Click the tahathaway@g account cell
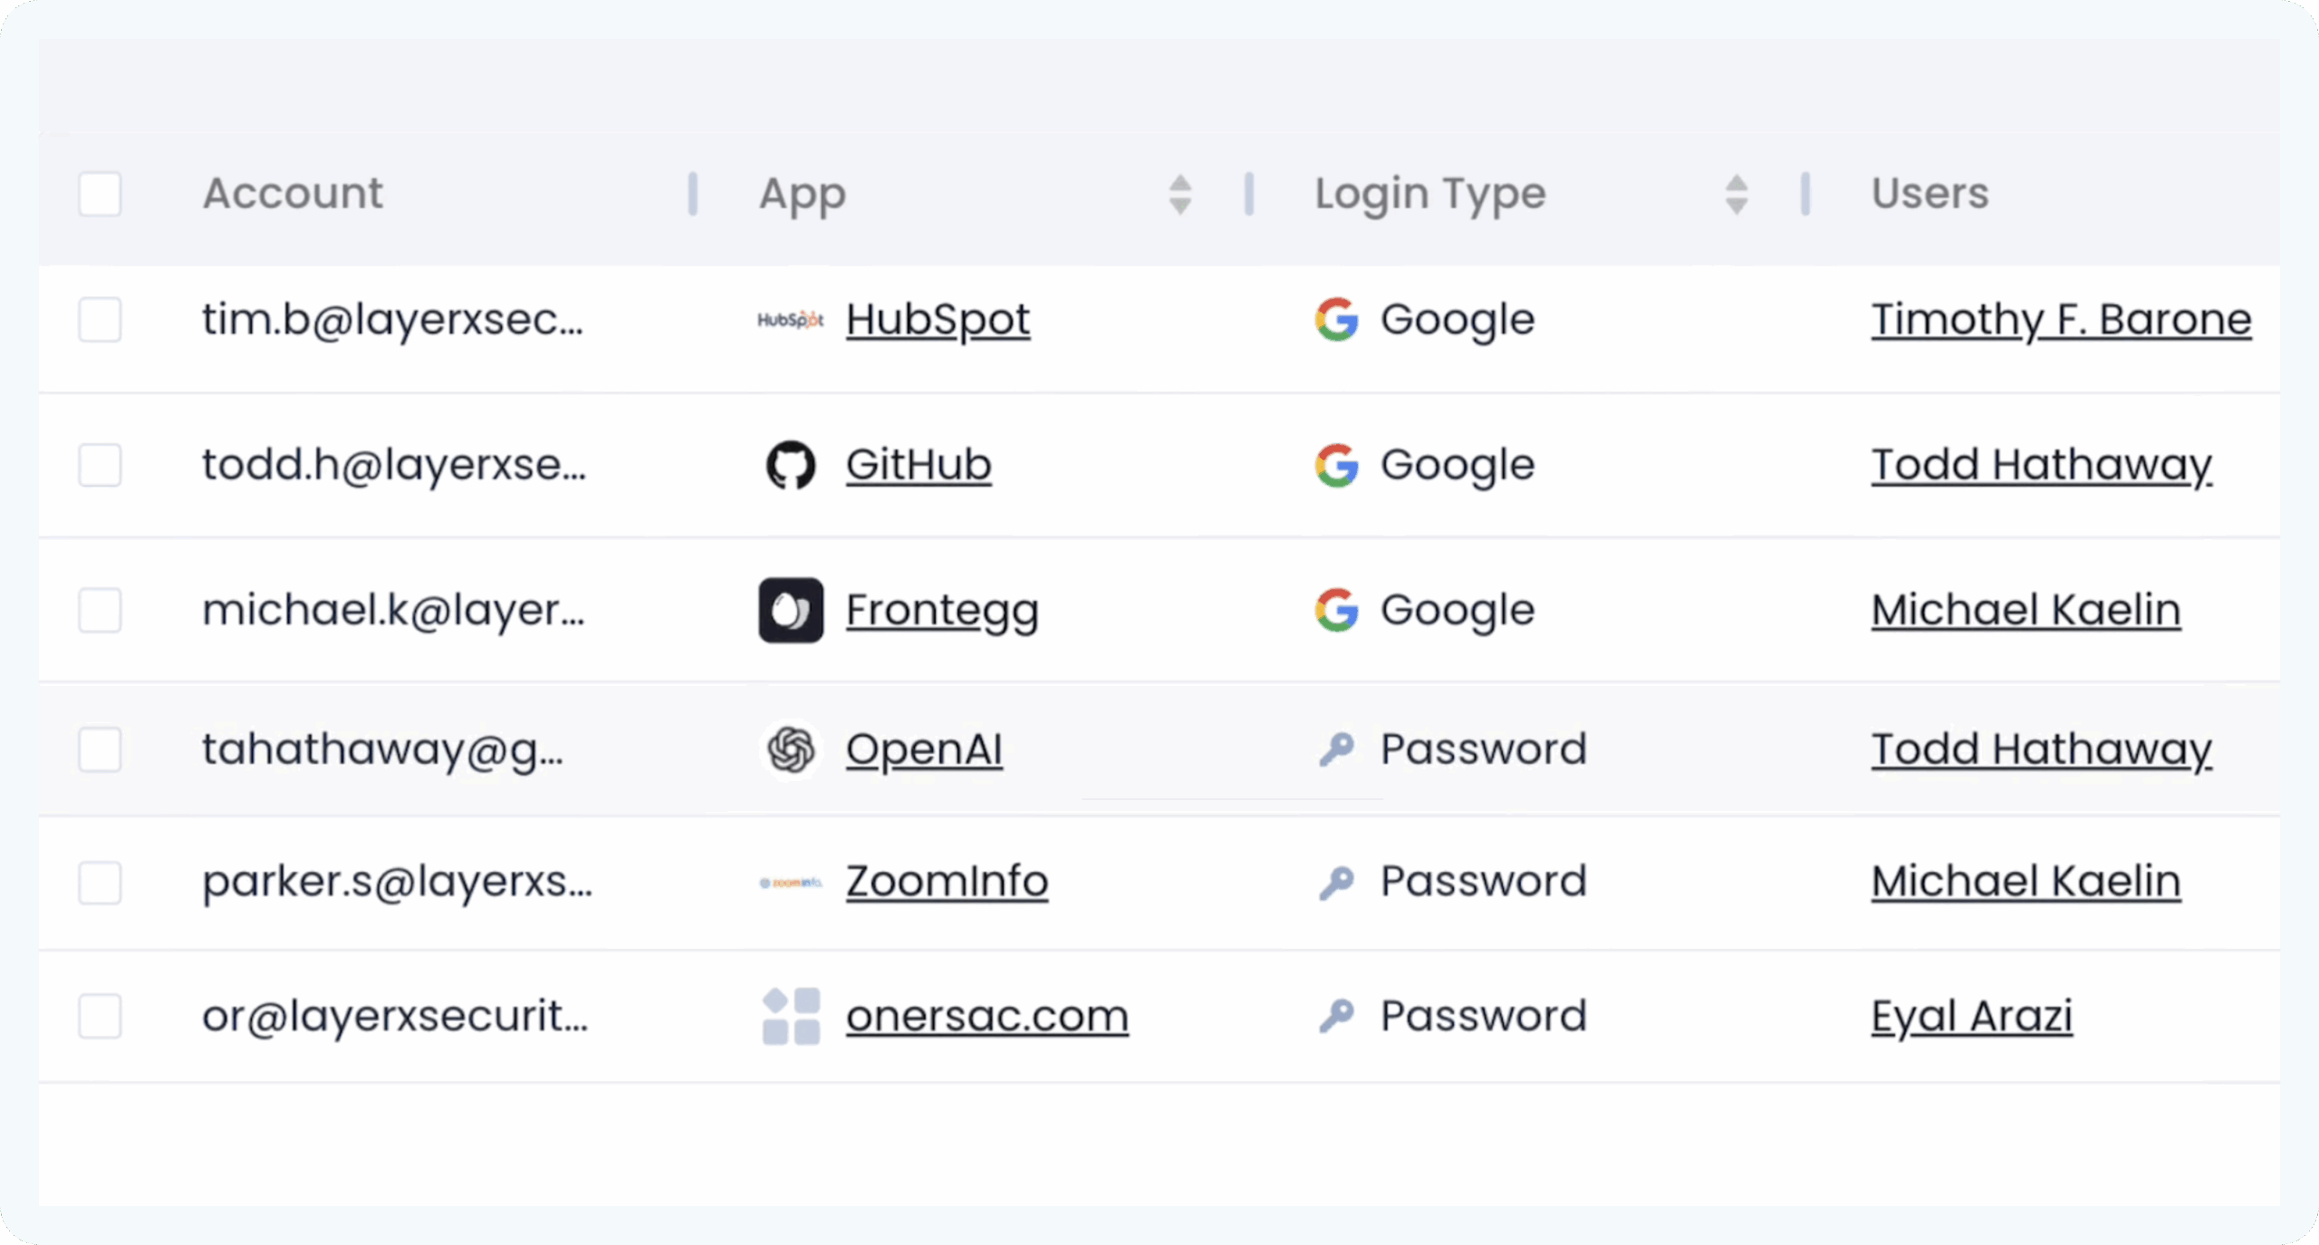2319x1245 pixels. pyautogui.click(x=382, y=749)
